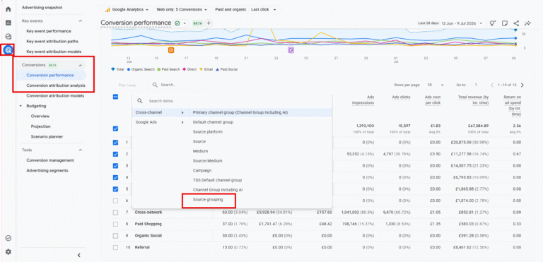This screenshot has height=262, width=543.
Task: Sort by Ads clicks column header
Action: point(401,97)
